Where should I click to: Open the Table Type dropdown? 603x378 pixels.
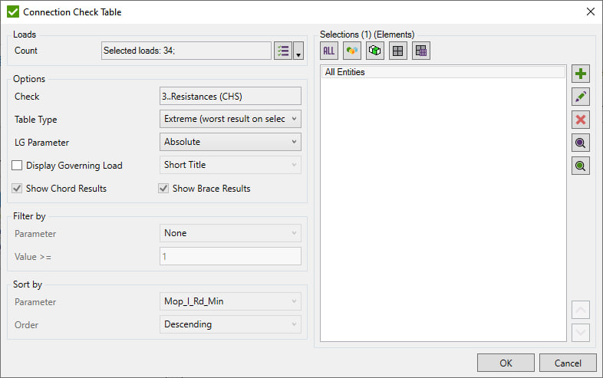(231, 119)
